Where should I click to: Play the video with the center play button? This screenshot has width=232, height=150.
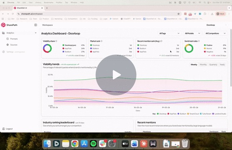click(116, 75)
